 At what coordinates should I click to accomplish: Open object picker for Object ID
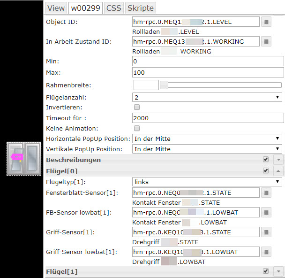click(x=266, y=22)
